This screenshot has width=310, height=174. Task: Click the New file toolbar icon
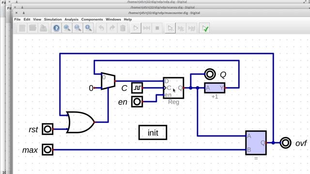[x=22, y=28]
